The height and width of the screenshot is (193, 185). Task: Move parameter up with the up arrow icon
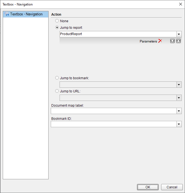[172, 41]
